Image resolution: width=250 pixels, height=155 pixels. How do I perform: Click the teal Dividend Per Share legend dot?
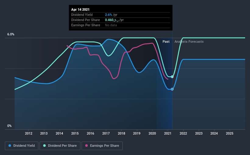click(x=44, y=146)
